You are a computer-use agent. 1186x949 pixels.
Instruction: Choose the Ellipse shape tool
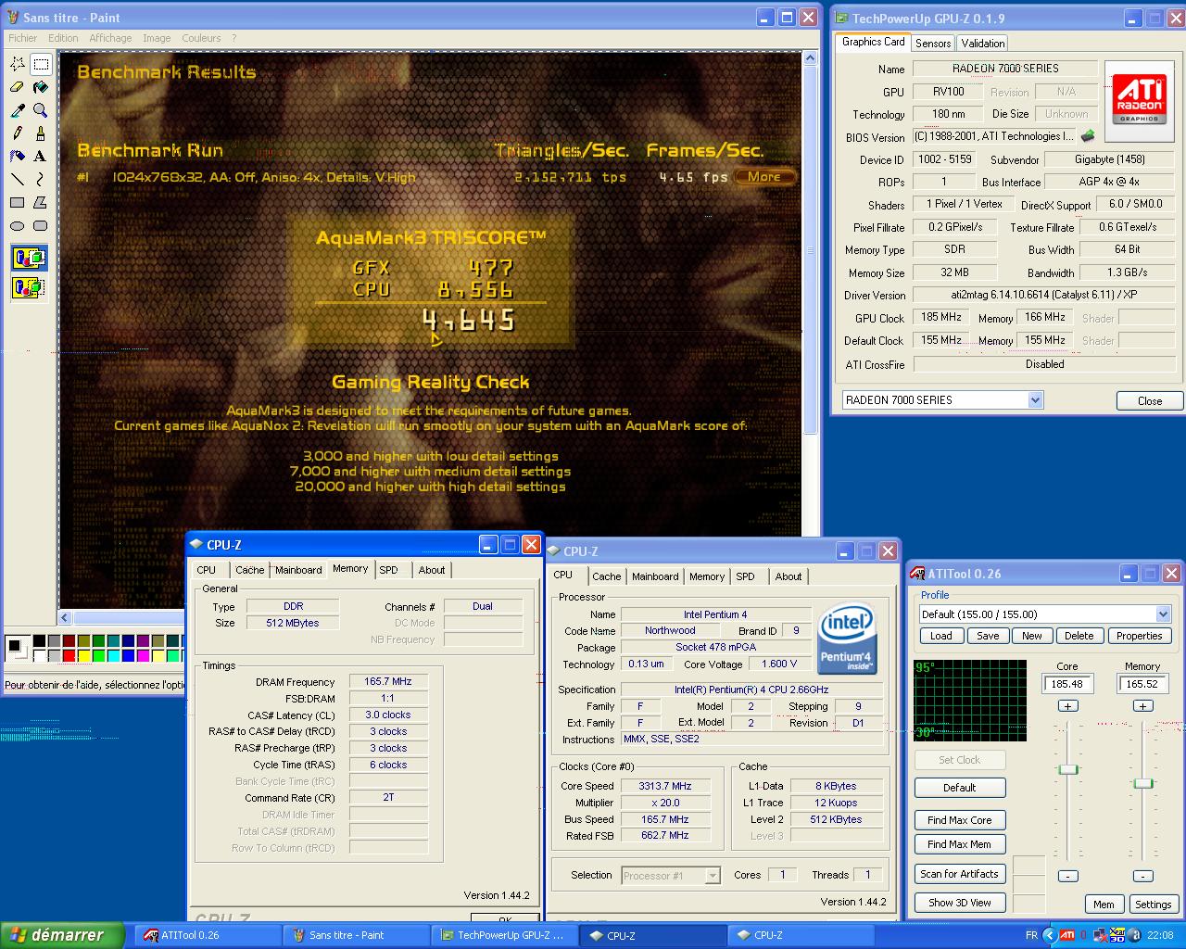coord(18,226)
